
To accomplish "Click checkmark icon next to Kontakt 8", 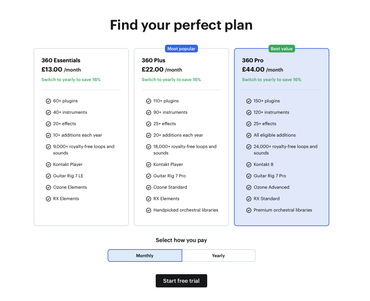I will point(249,165).
